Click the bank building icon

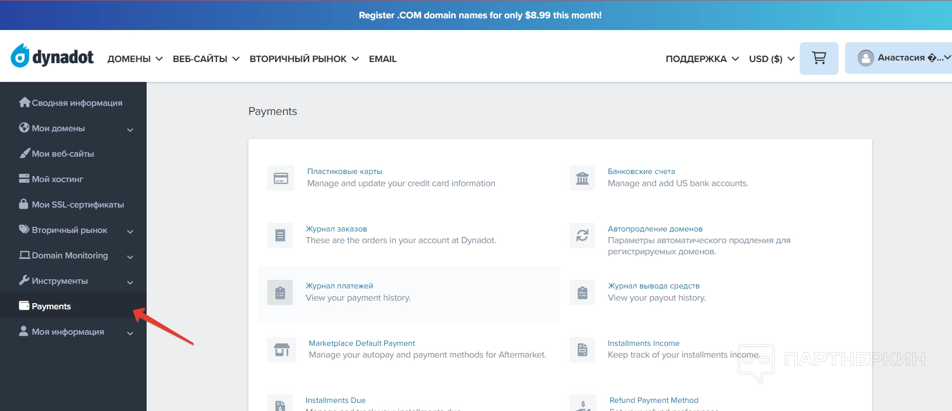coord(582,178)
